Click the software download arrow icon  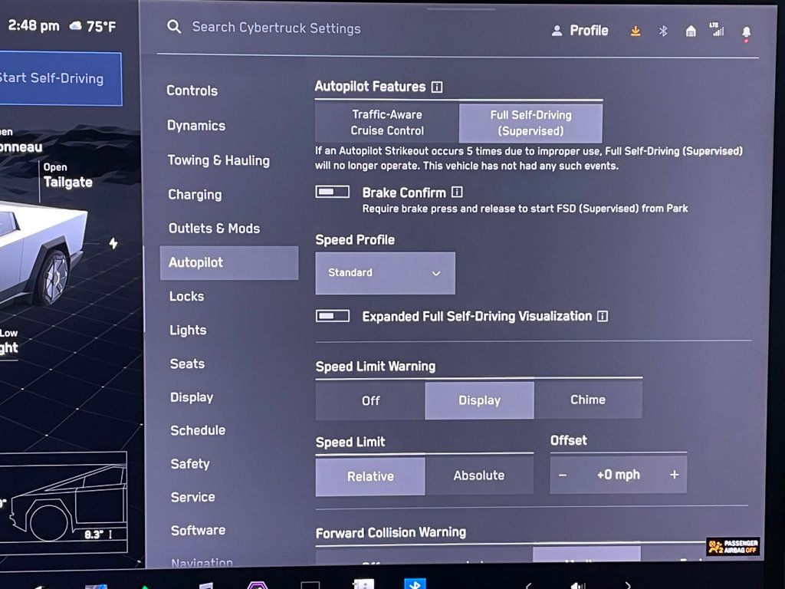pos(636,31)
